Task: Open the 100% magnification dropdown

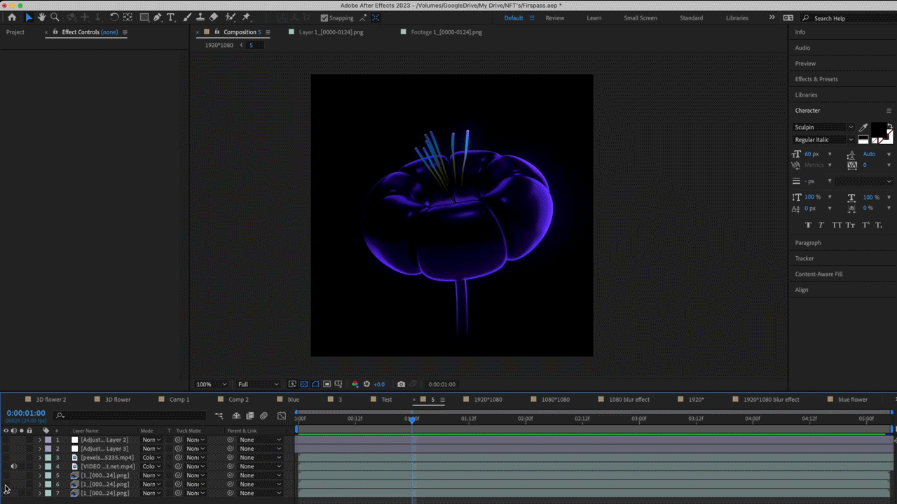Action: pyautogui.click(x=212, y=384)
